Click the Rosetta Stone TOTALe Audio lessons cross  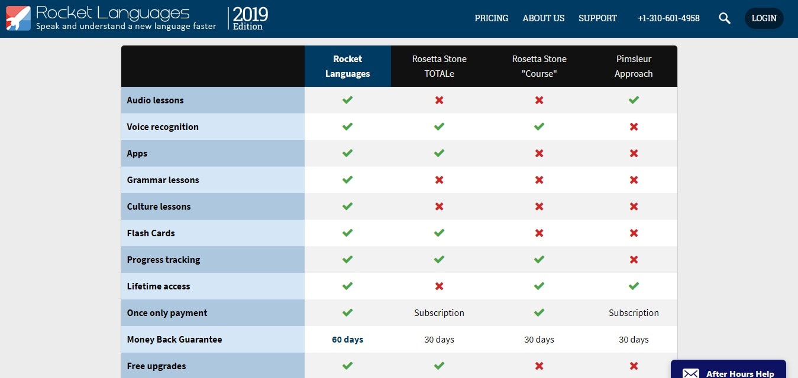(439, 100)
